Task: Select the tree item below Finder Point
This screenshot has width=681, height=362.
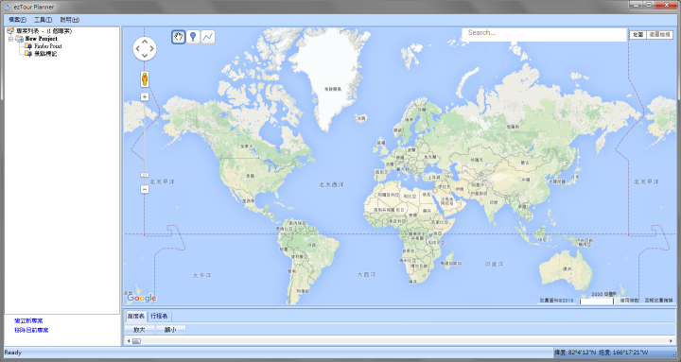Action: tap(45, 53)
